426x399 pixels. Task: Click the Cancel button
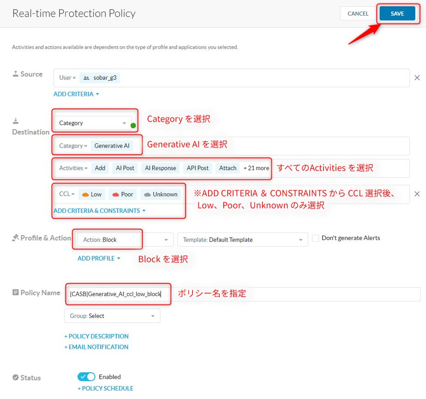coord(358,14)
